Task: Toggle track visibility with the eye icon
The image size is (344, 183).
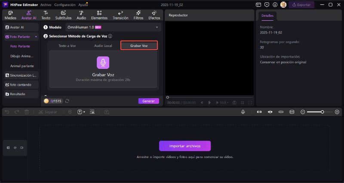Action: tap(15, 148)
